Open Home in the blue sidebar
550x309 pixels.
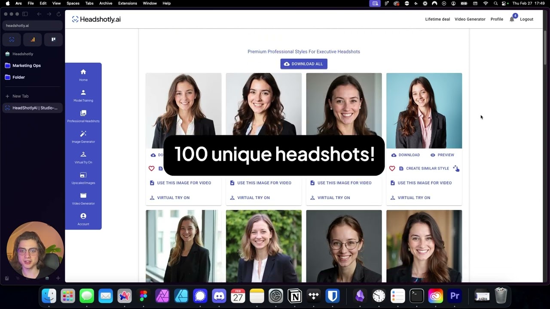83,75
